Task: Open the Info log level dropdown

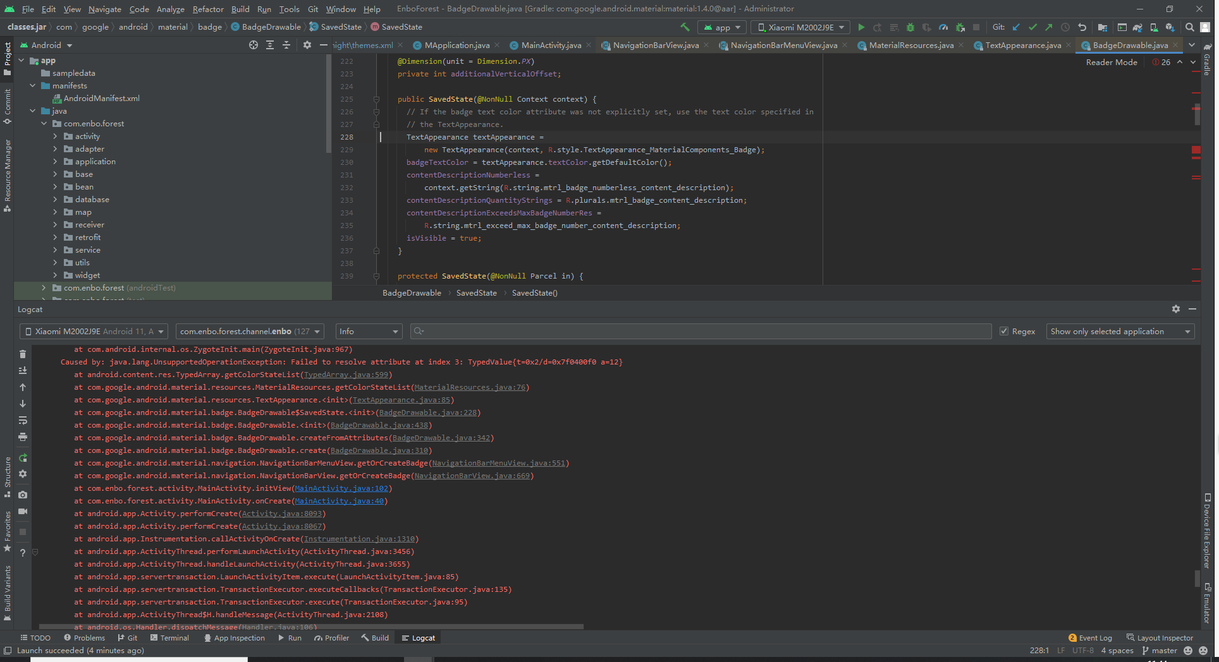Action: pos(369,331)
